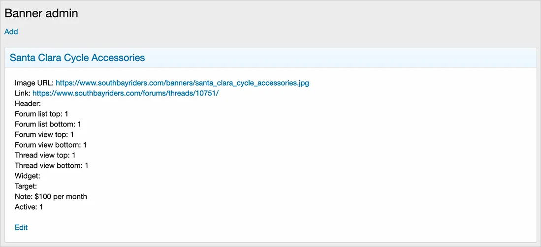This screenshot has height=247, width=541.
Task: Click the "Forum view top: 1" line
Action: click(44, 134)
